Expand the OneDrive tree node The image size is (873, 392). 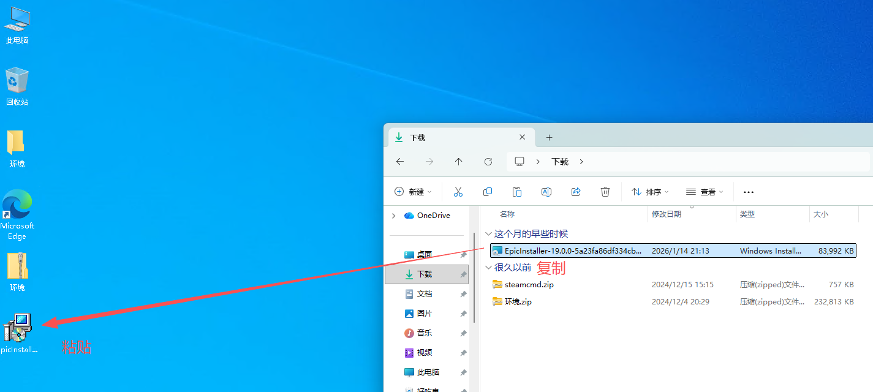tap(393, 216)
